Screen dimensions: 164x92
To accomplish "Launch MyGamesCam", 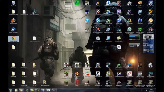I will (108, 39).
